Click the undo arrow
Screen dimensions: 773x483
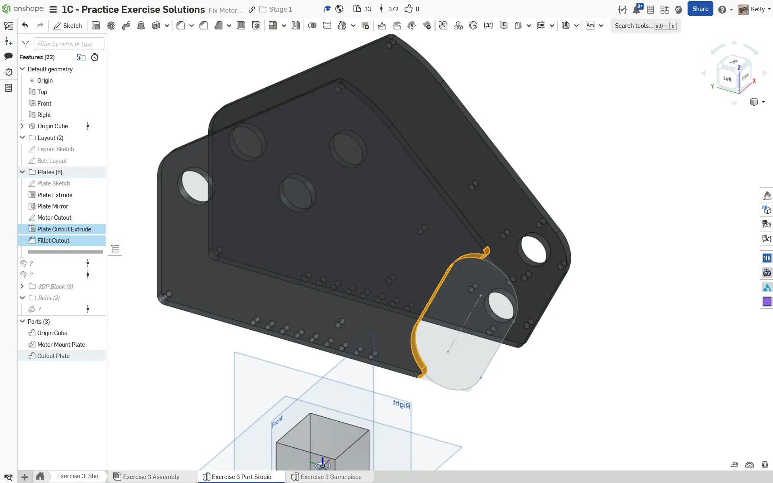pos(25,26)
